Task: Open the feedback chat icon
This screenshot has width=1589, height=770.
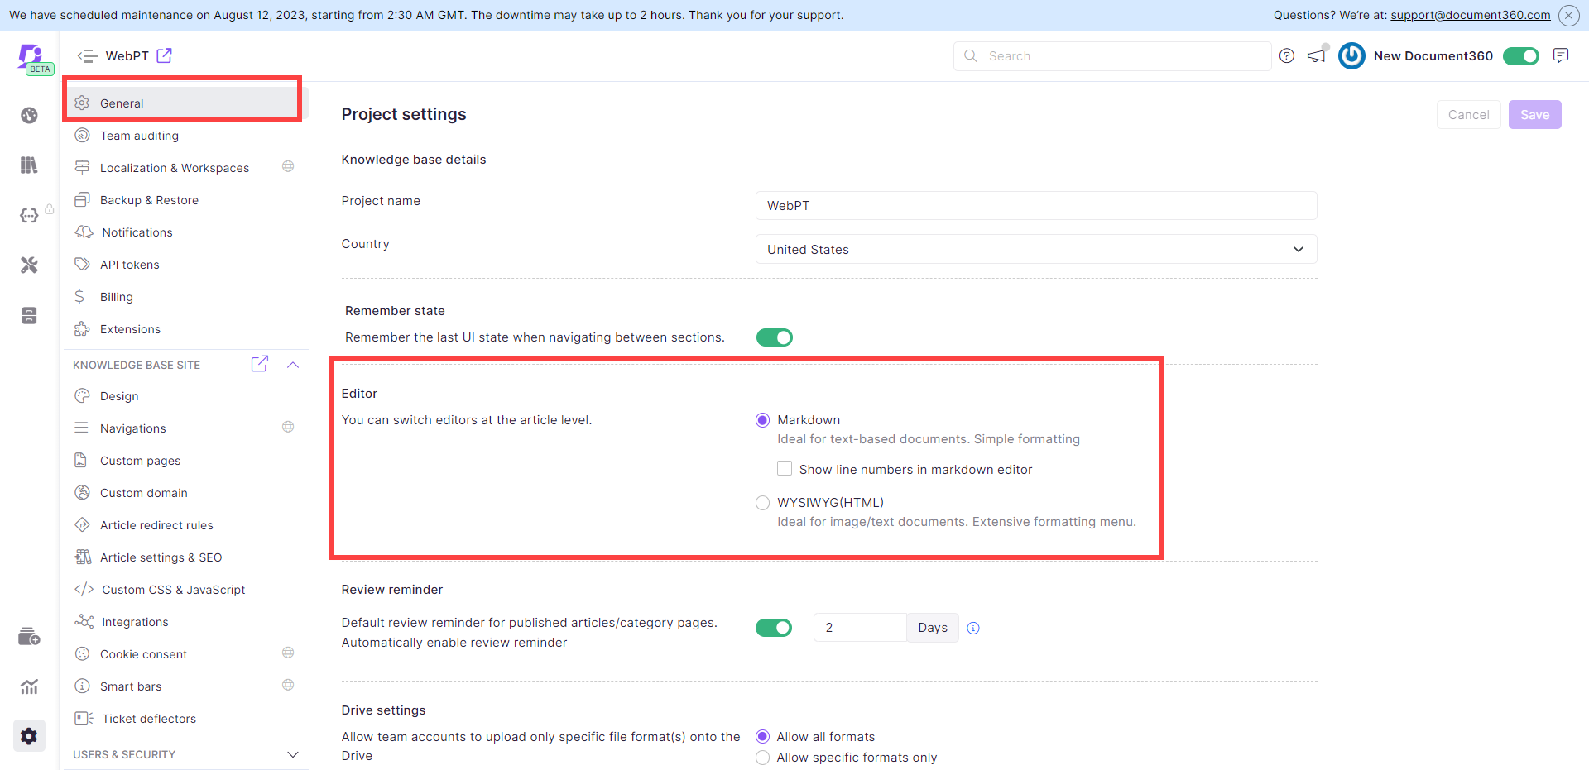Action: [x=1561, y=55]
